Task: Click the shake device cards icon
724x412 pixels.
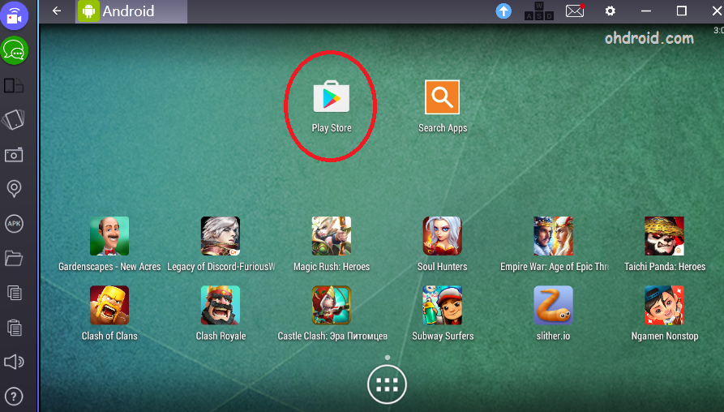Action: pos(14,120)
